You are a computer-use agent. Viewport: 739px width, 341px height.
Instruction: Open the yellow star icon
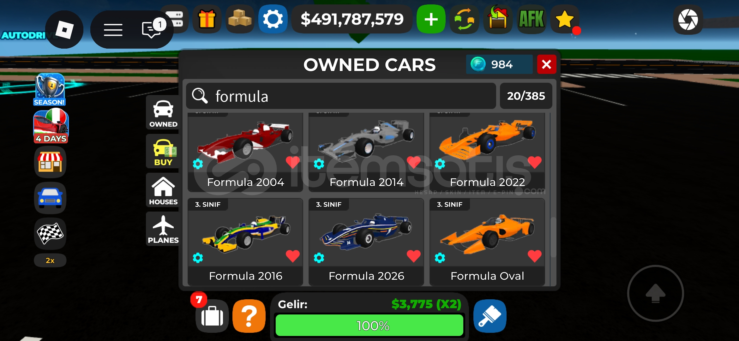(x=565, y=19)
